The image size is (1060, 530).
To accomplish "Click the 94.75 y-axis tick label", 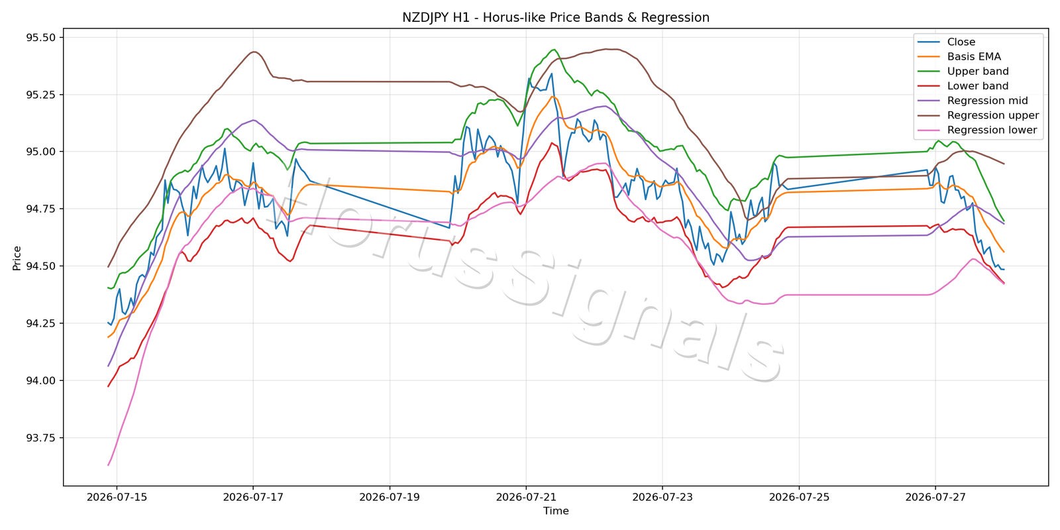I will tap(42, 209).
